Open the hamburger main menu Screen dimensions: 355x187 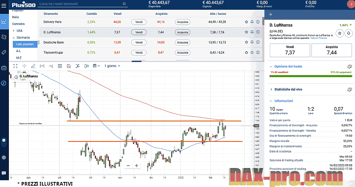point(4,5)
